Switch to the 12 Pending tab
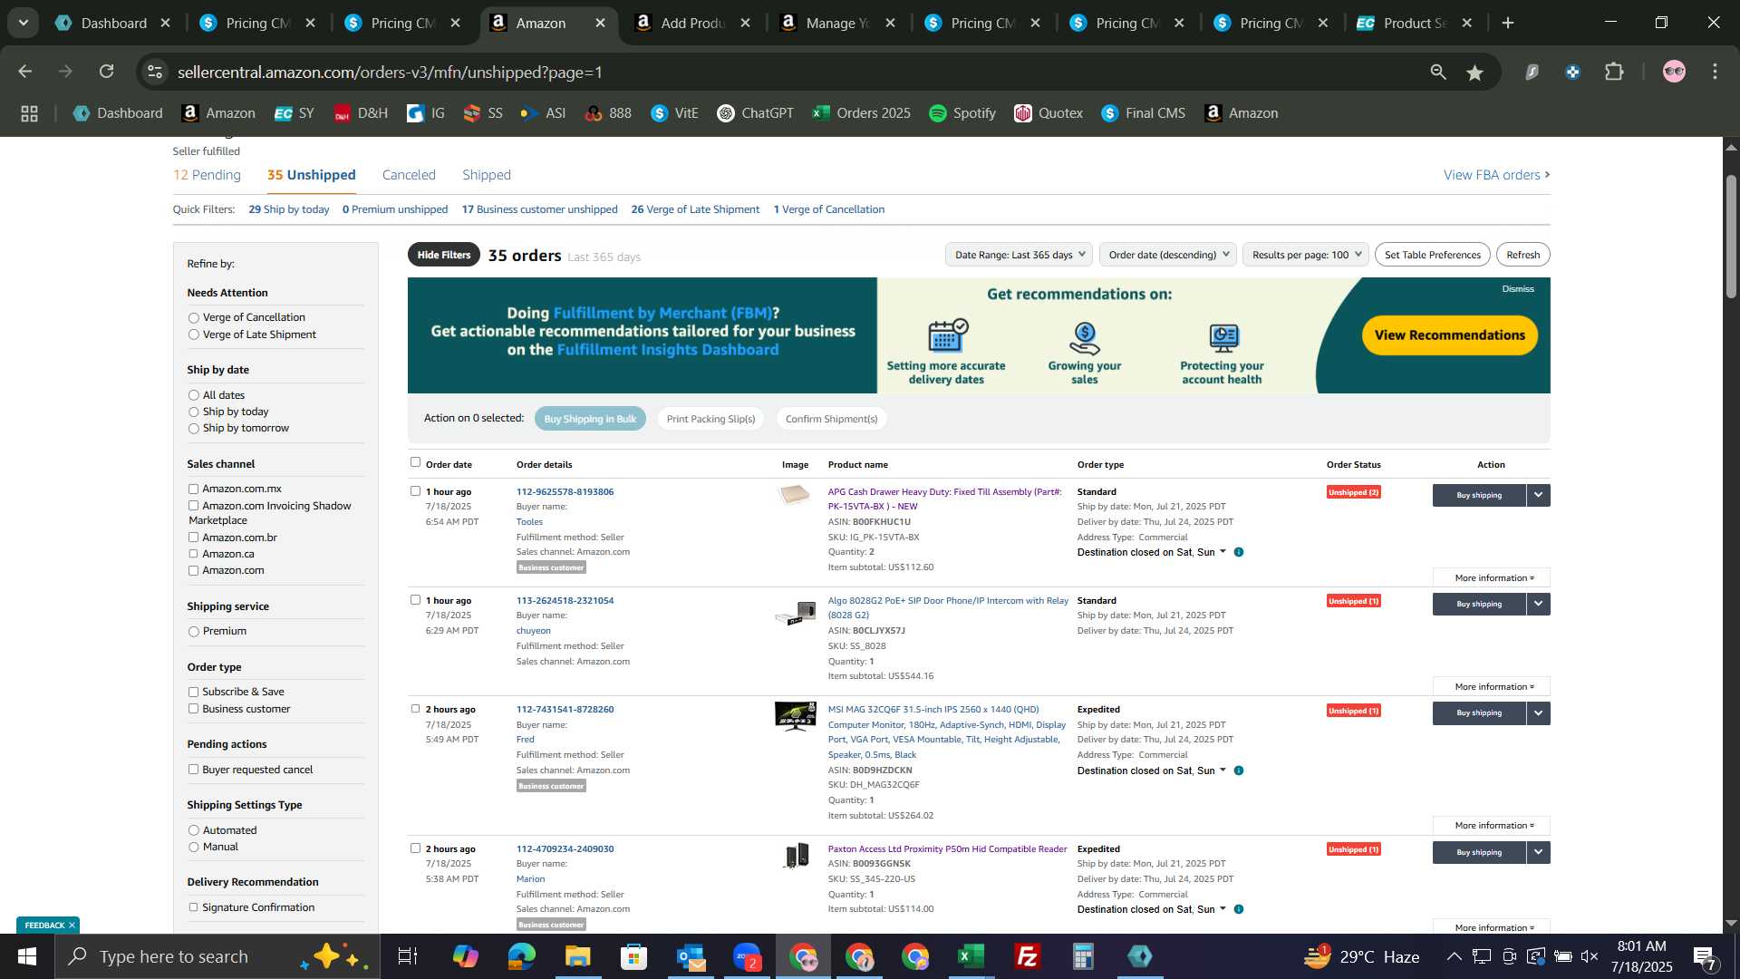 click(207, 175)
